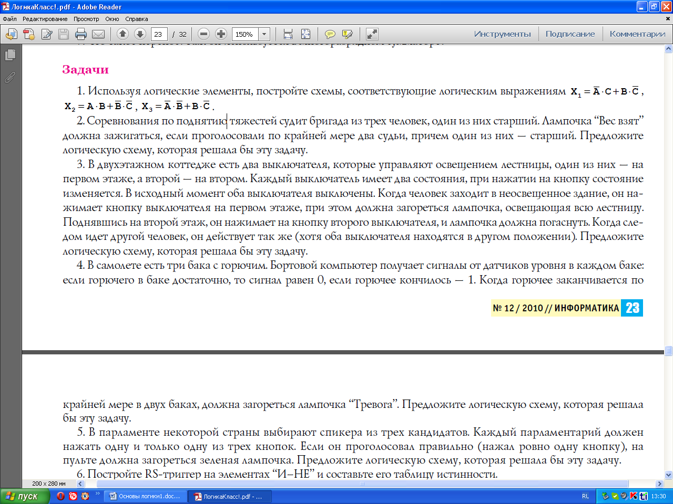Viewport: 673px width, 504px height.
Task: Switch to Read Mode via the expand arrows icon
Action: (x=372, y=34)
